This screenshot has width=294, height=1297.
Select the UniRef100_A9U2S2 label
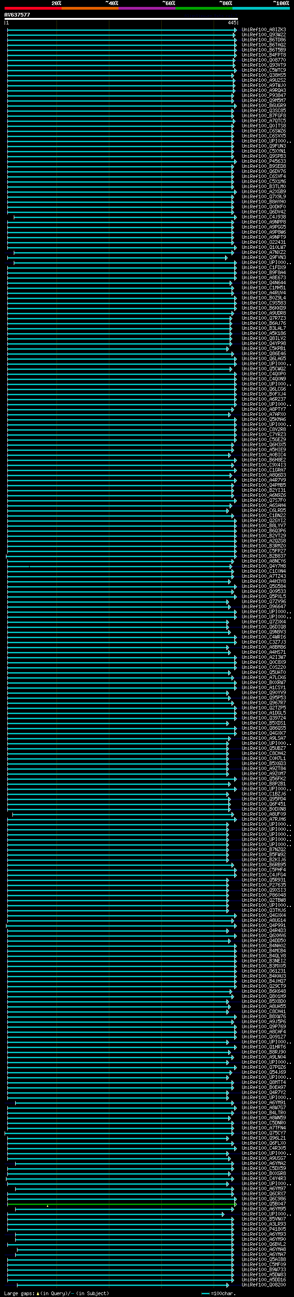[264, 80]
